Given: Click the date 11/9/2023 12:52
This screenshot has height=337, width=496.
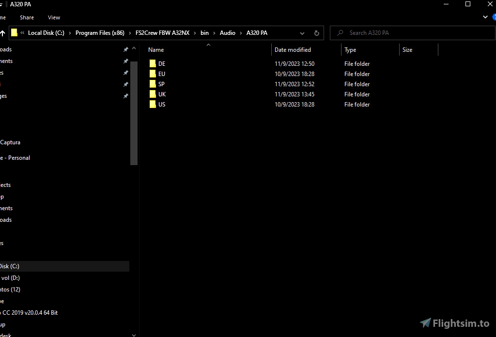Looking at the screenshot, I should (294, 84).
